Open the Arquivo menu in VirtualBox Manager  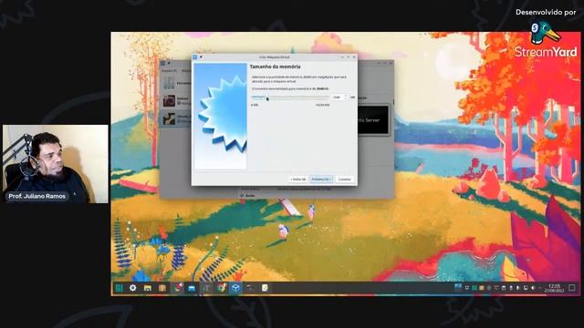click(x=169, y=71)
